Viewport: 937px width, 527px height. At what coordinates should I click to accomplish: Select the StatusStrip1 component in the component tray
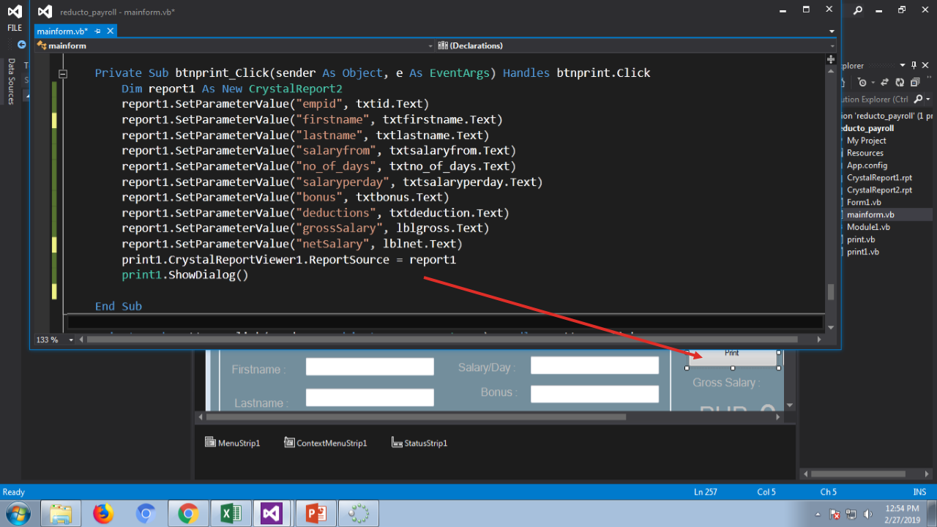pos(419,442)
